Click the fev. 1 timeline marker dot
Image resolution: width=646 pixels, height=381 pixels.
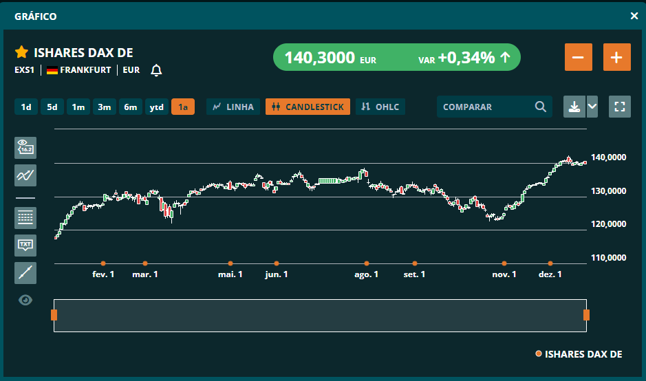click(103, 263)
